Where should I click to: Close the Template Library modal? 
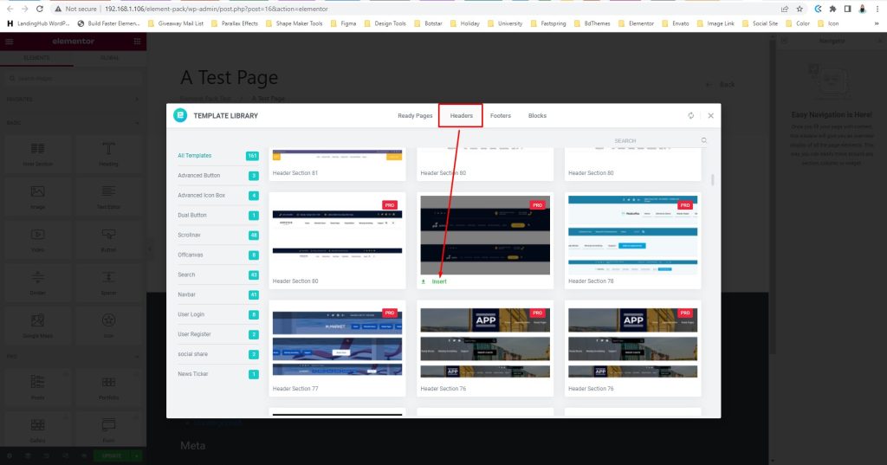[x=710, y=115]
